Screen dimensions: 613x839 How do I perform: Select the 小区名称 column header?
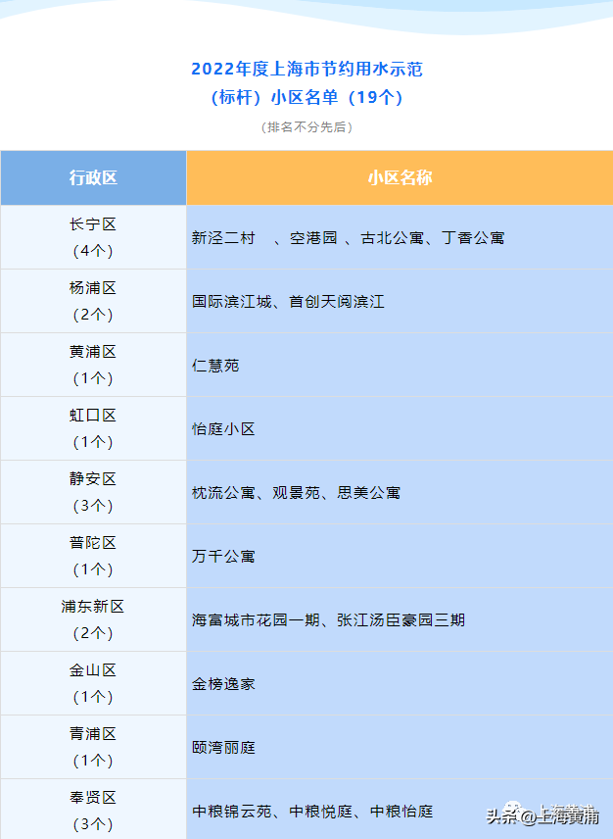(400, 177)
